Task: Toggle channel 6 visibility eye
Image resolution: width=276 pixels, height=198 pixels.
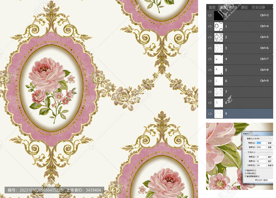Action: (210, 81)
